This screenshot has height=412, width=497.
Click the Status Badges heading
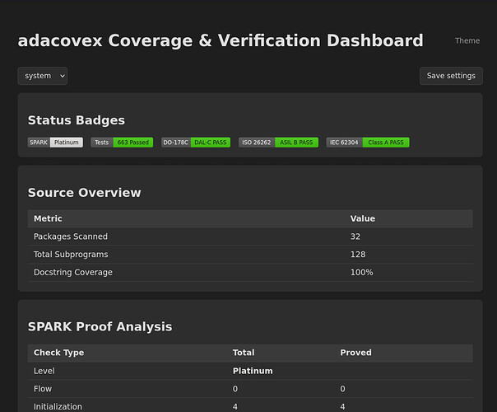coord(77,120)
